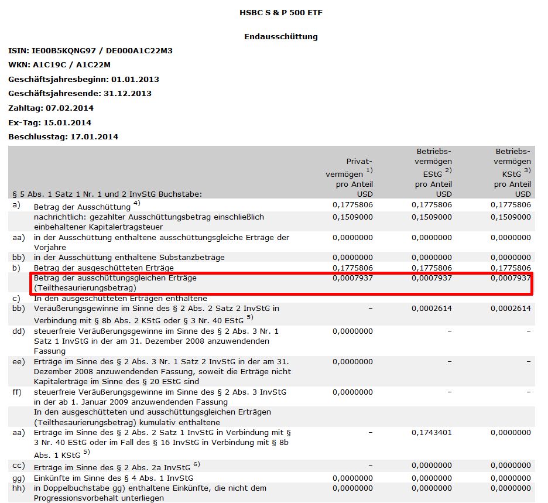Click the KStG value in the 'Betrag der Ausschüttung' row
This screenshot has height=503, width=548.
(511, 205)
